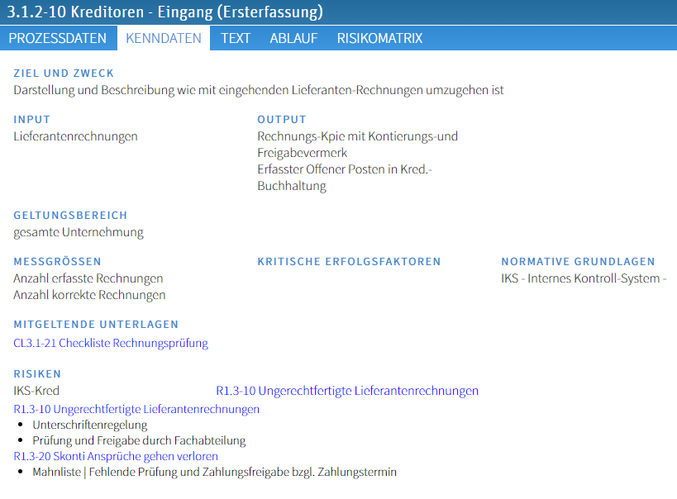Viewport: 677px width, 499px height.
Task: Select the GELTUNGSBEREICH heading
Action: (70, 215)
